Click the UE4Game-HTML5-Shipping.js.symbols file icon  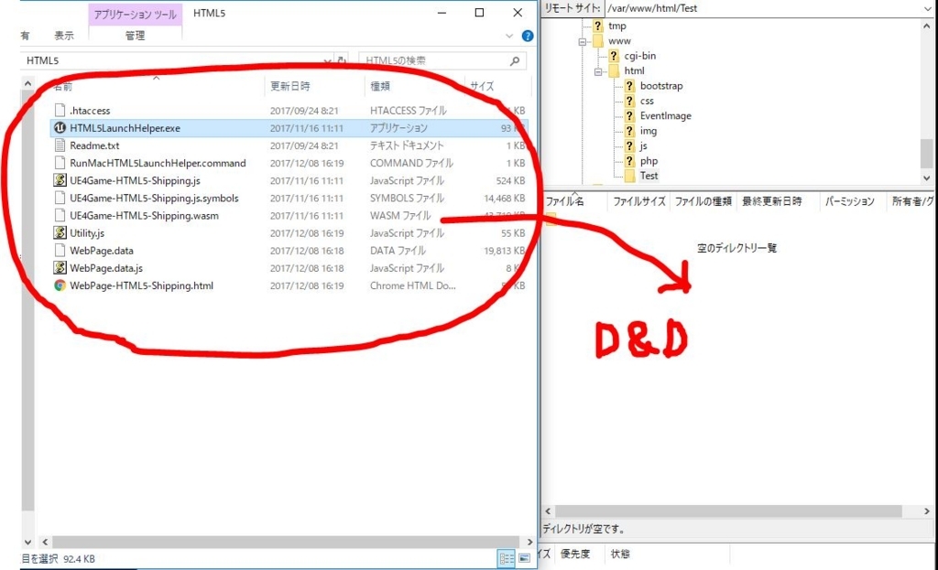pyautogui.click(x=60, y=198)
